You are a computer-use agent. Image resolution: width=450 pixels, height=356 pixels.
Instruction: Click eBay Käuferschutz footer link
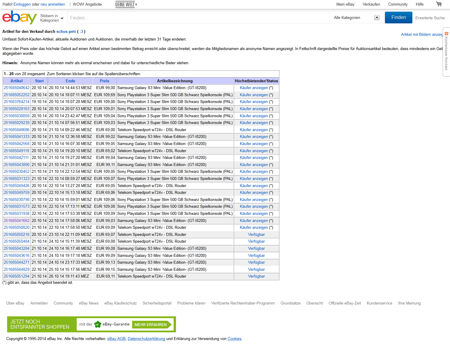point(121,303)
